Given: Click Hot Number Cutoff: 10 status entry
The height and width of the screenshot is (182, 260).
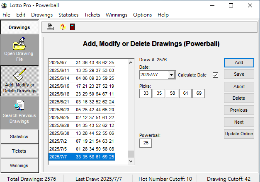Looking at the screenshot, I should pyautogui.click(x=165, y=179).
